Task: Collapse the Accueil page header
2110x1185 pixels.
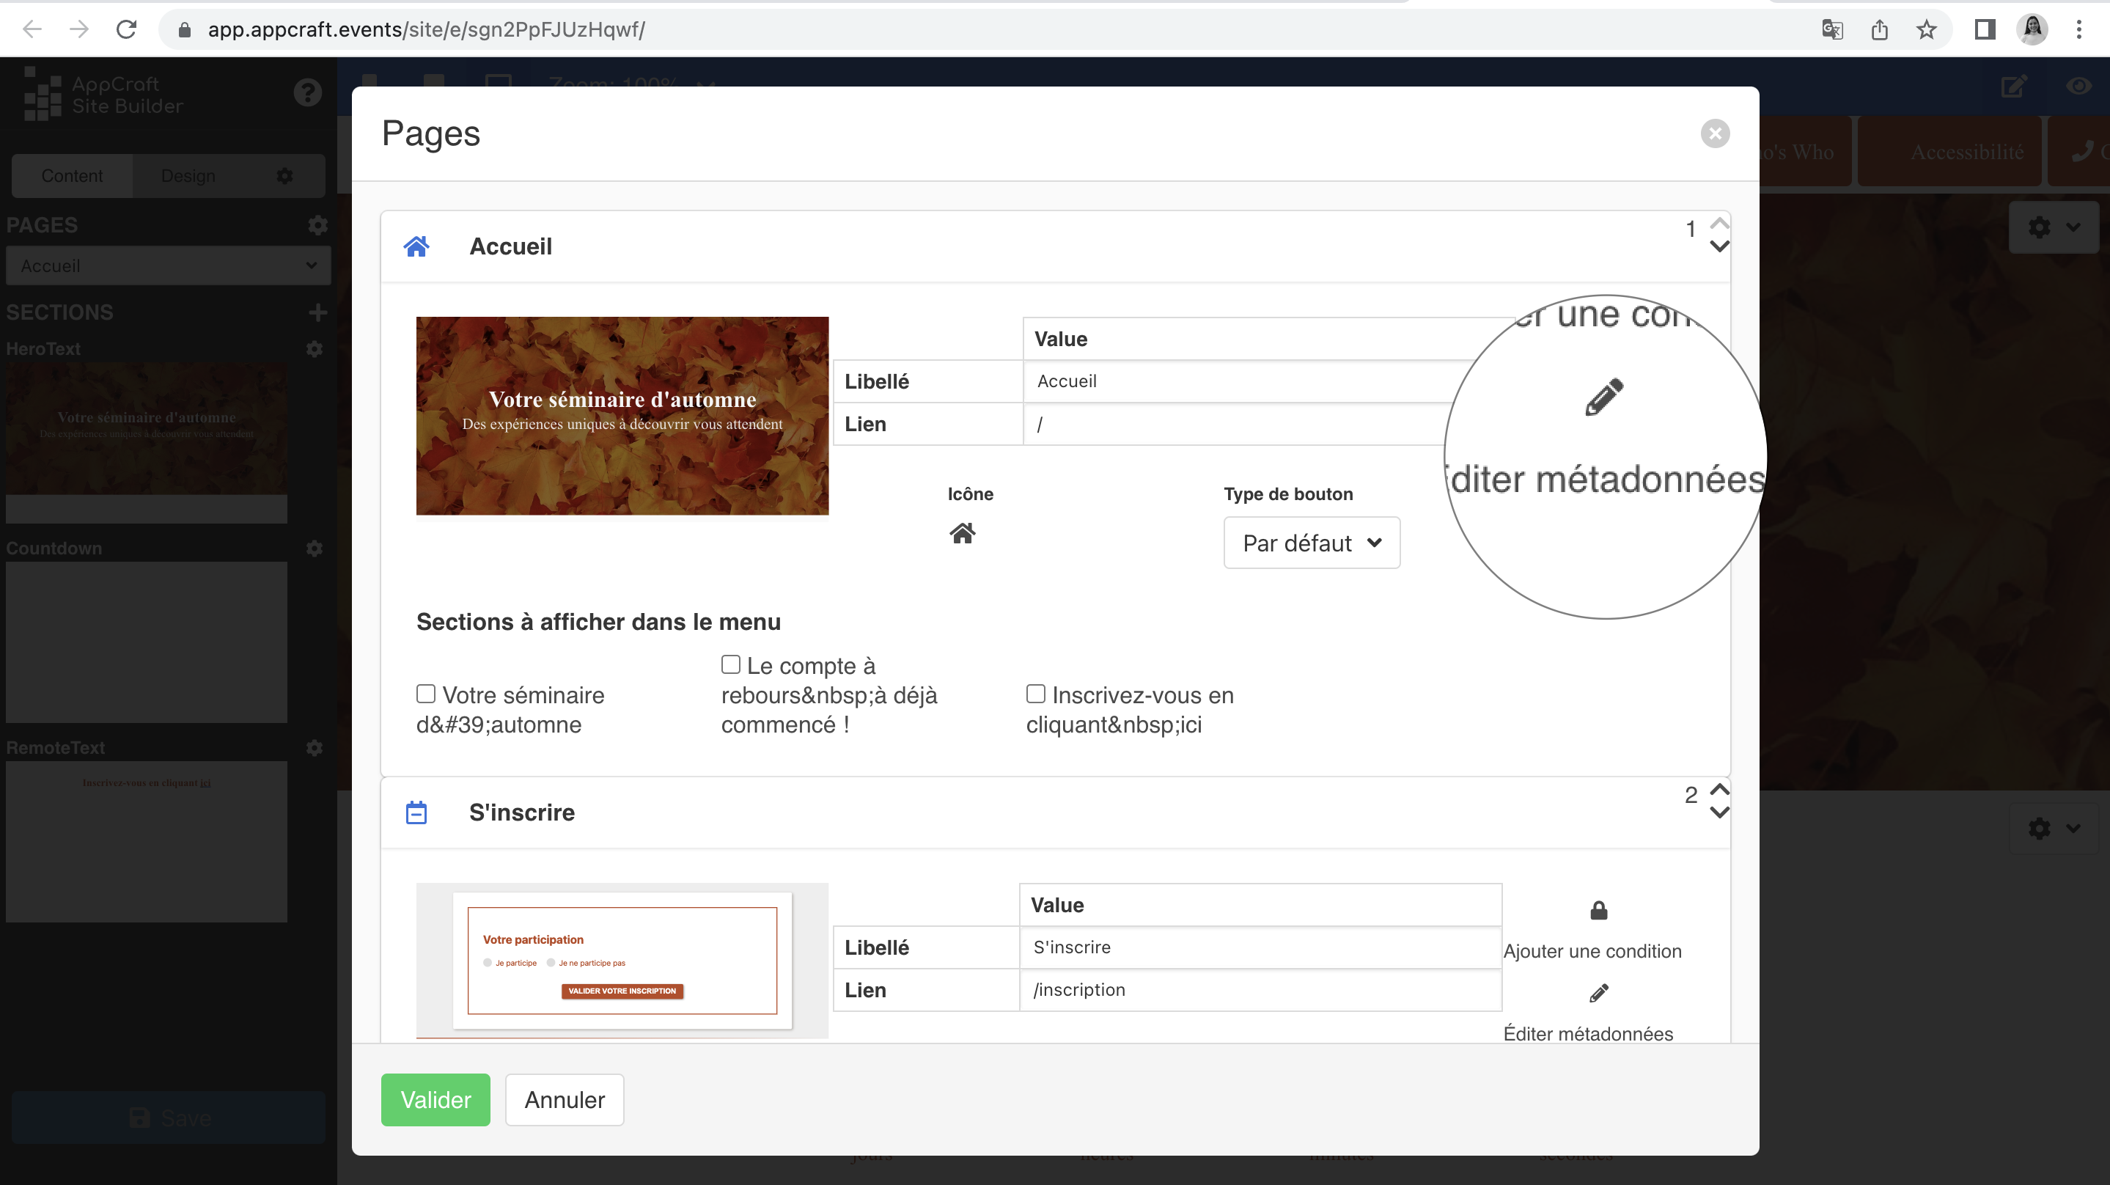Action: (x=510, y=246)
